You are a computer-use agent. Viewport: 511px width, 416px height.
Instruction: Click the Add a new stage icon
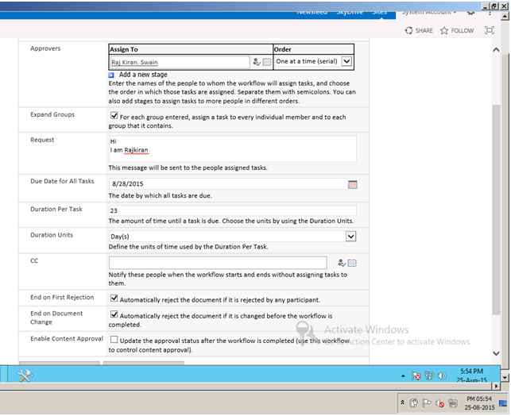click(x=111, y=75)
